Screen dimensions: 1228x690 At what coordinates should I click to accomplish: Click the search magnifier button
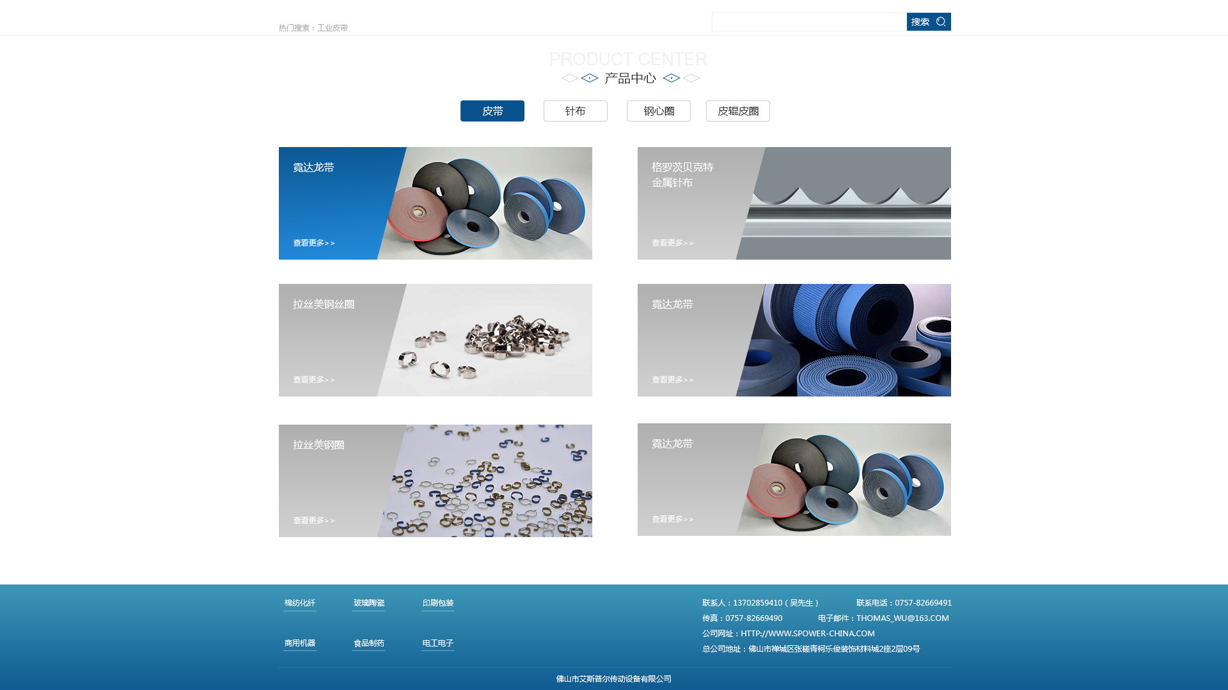(929, 22)
